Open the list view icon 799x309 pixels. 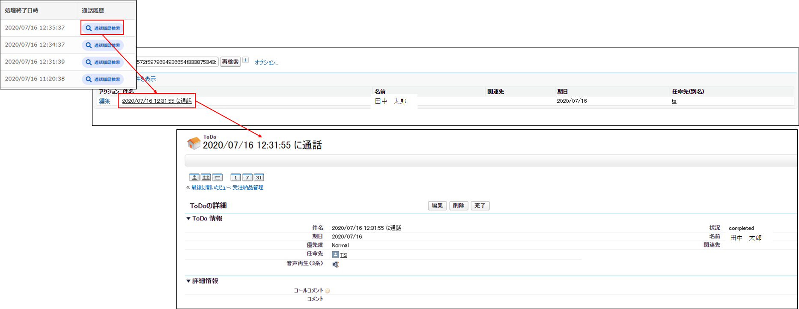pyautogui.click(x=217, y=178)
